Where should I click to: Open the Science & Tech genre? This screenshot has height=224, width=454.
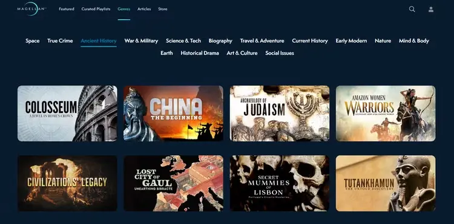[183, 40]
